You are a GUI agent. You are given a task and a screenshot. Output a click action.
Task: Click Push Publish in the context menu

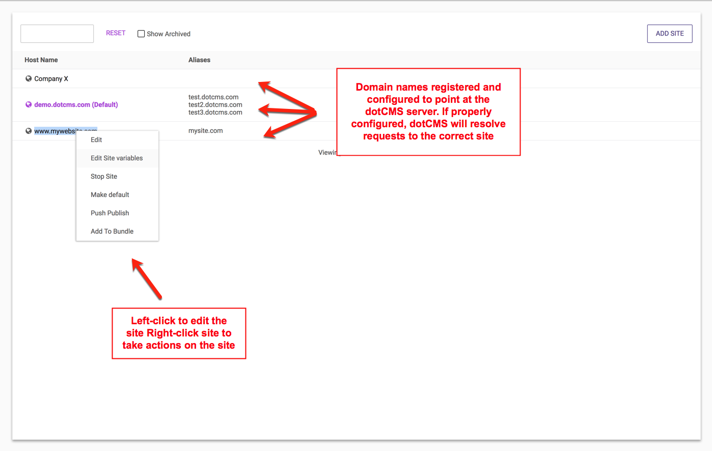click(x=110, y=213)
